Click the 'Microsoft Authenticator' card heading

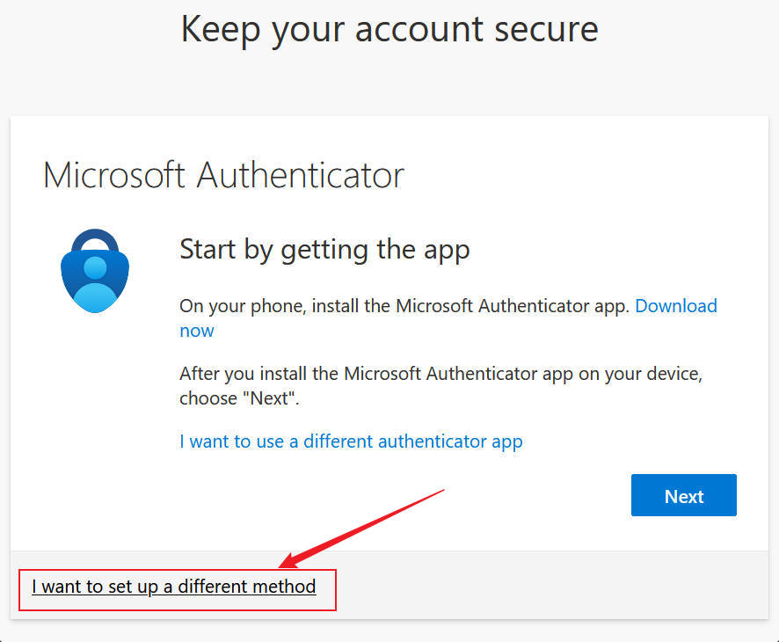coord(223,175)
